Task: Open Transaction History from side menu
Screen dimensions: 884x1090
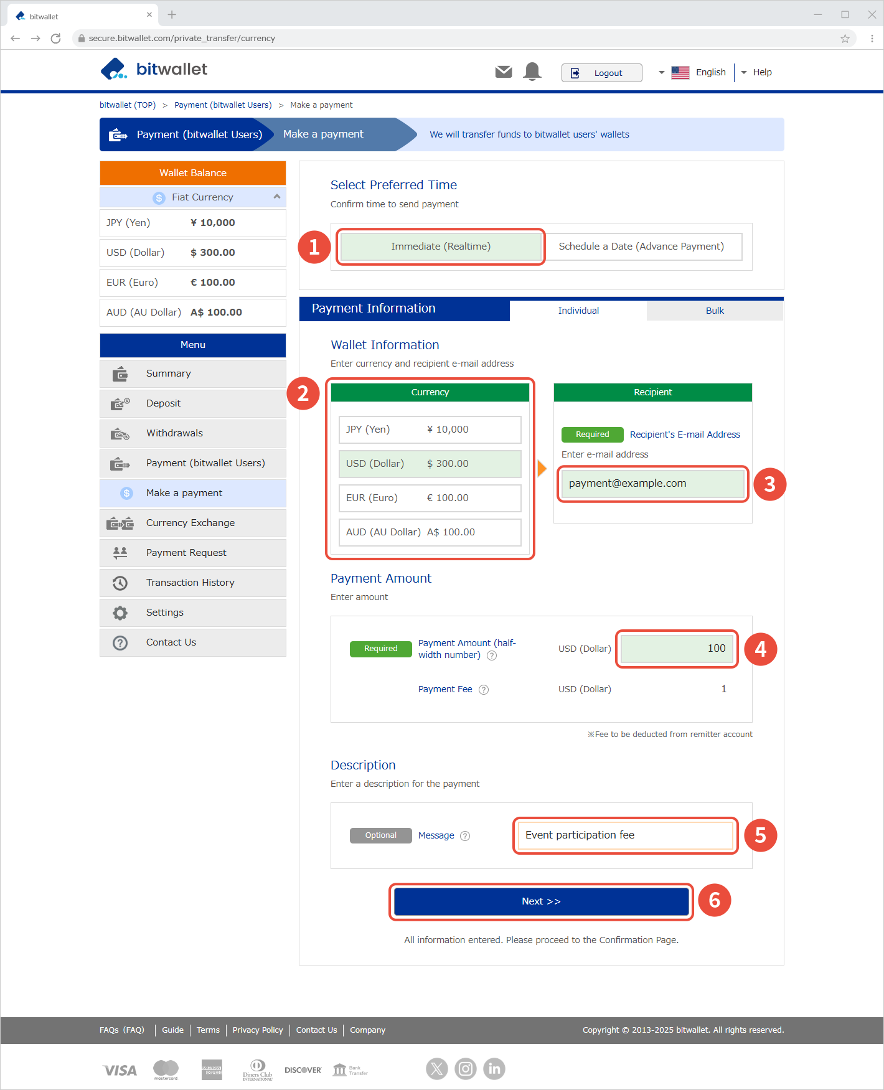Action: (193, 583)
